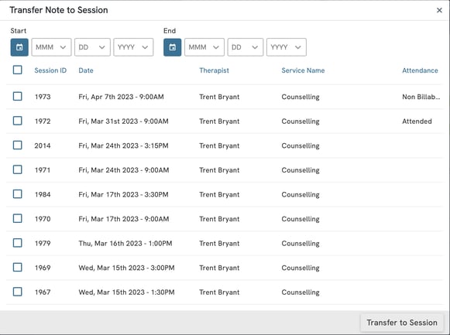This screenshot has width=450, height=335.
Task: Sort by the Therapist column header
Action: (214, 70)
